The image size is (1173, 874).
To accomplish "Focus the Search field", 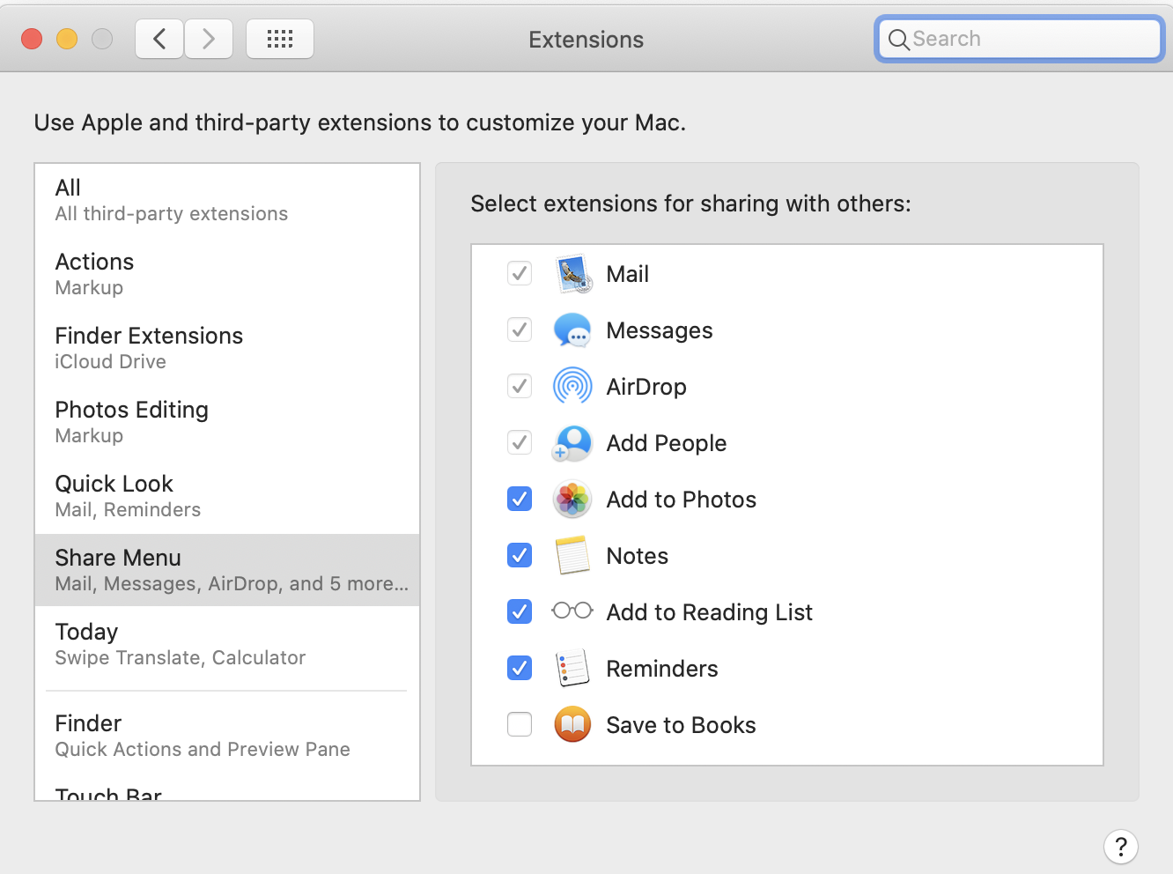I will pyautogui.click(x=1019, y=39).
